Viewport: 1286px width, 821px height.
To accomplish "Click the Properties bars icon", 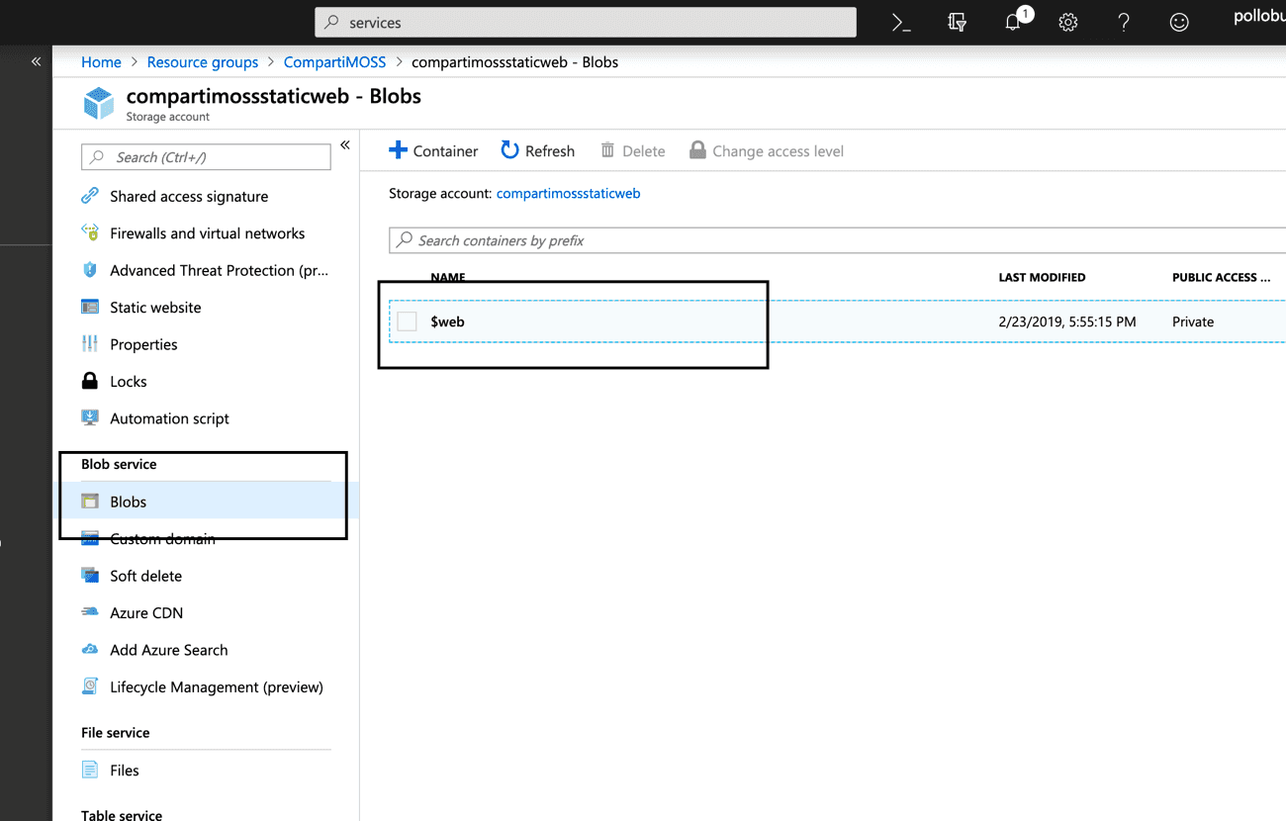I will pos(90,344).
